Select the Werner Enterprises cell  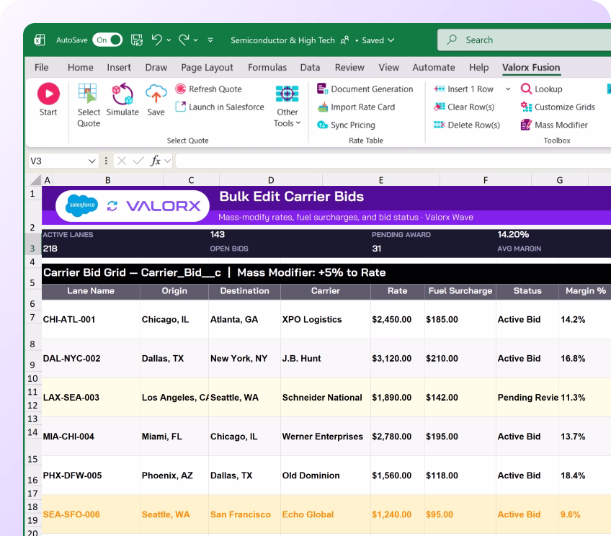[x=326, y=437]
